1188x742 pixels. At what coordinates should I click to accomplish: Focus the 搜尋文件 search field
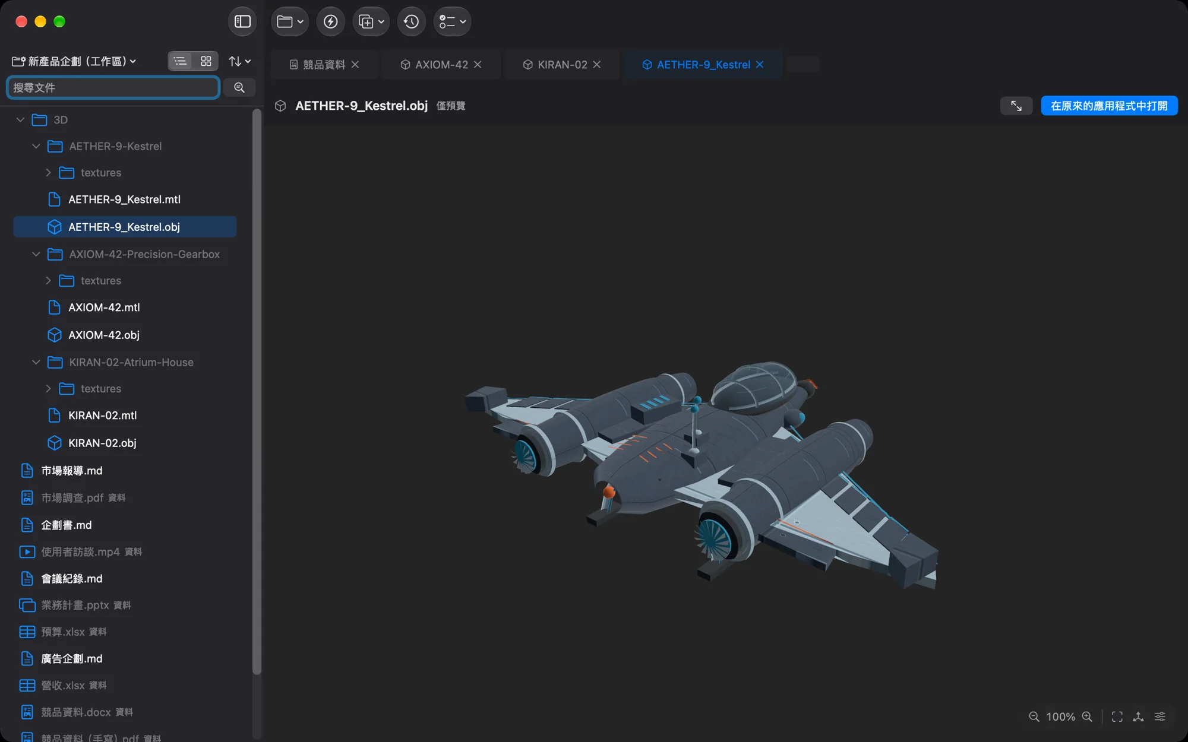(113, 88)
